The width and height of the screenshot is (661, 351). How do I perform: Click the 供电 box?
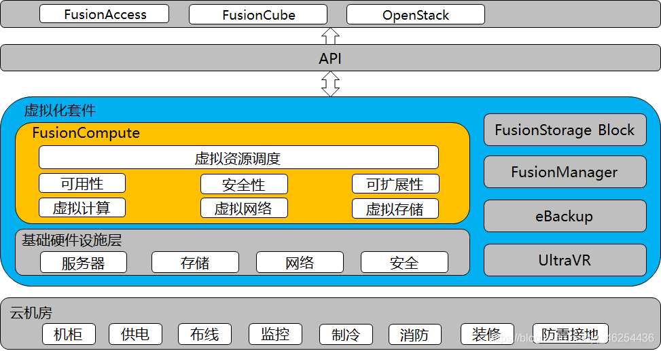pyautogui.click(x=135, y=334)
